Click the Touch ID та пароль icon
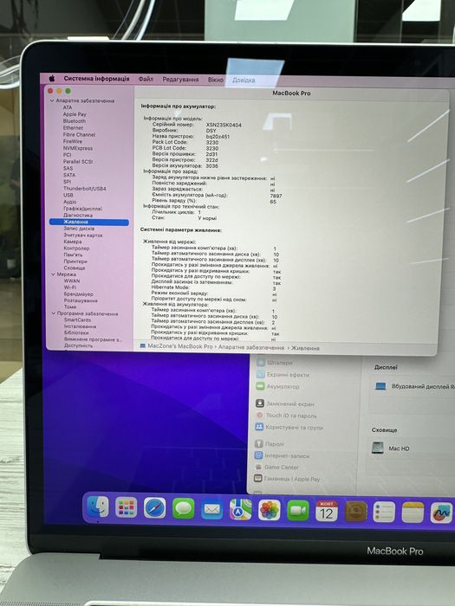 (x=259, y=416)
